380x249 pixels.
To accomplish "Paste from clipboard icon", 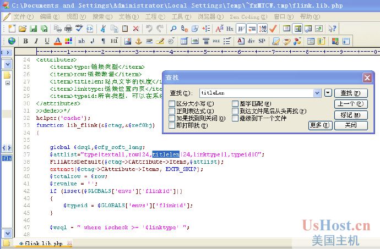I will (x=125, y=29).
